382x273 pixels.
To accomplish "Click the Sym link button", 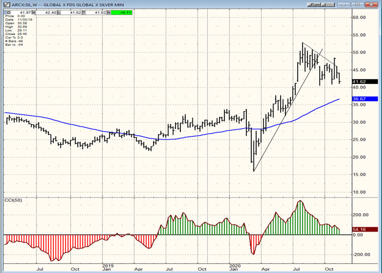I will pos(315,4).
